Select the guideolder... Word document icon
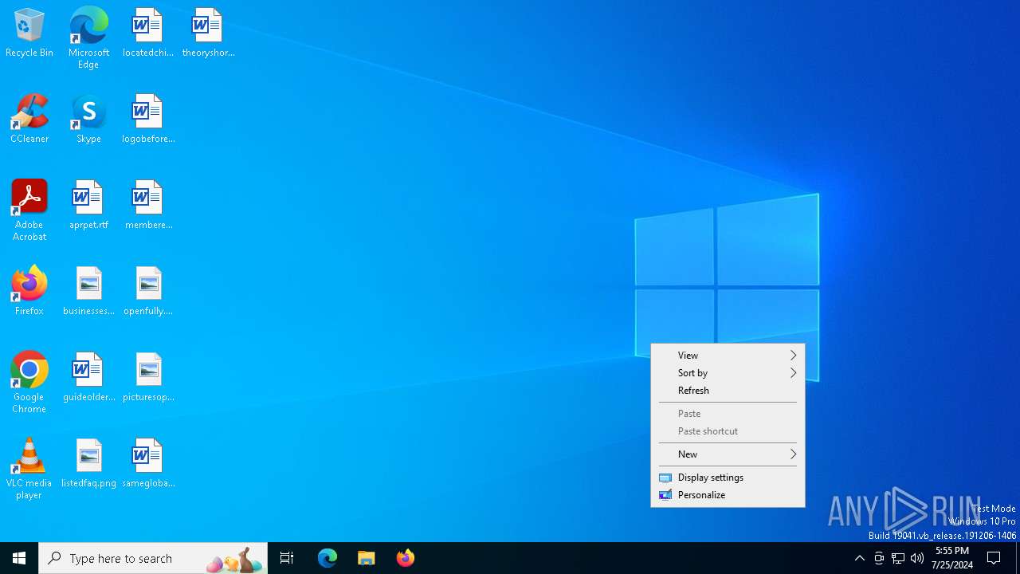The image size is (1020, 574). pos(88,378)
